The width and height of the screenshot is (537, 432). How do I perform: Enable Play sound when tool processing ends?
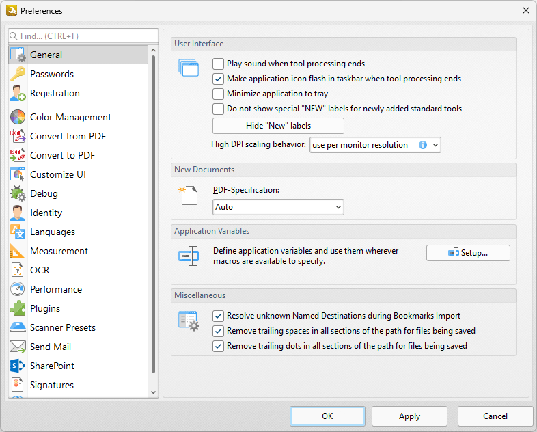click(218, 64)
